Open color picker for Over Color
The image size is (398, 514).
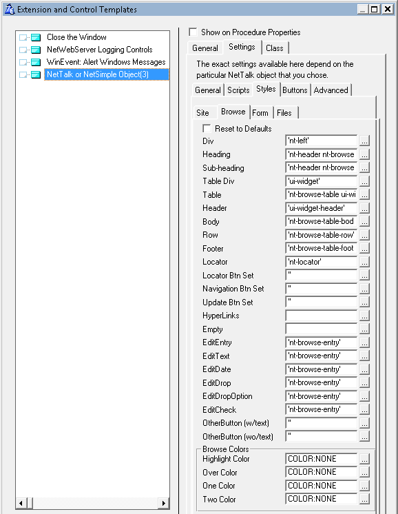pos(364,472)
